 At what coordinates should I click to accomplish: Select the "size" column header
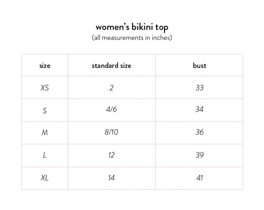click(x=45, y=66)
